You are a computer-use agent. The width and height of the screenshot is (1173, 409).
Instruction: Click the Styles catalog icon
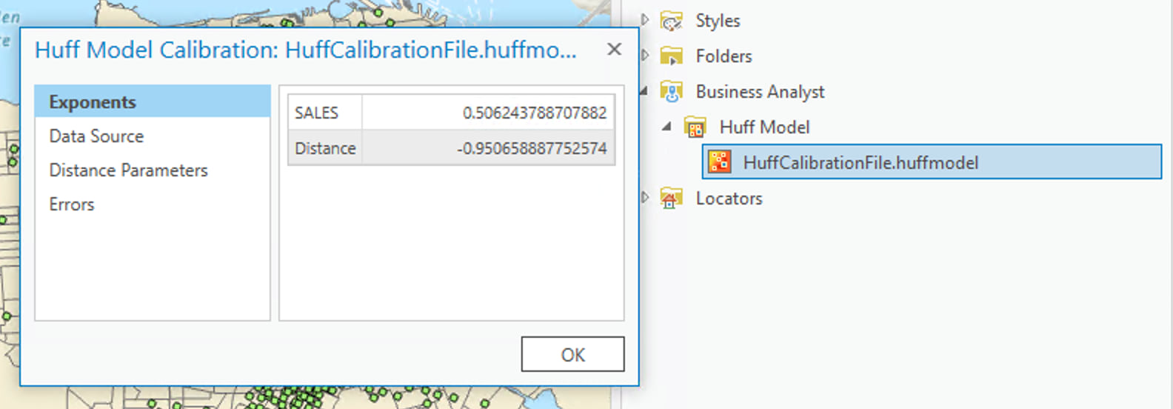coord(671,21)
